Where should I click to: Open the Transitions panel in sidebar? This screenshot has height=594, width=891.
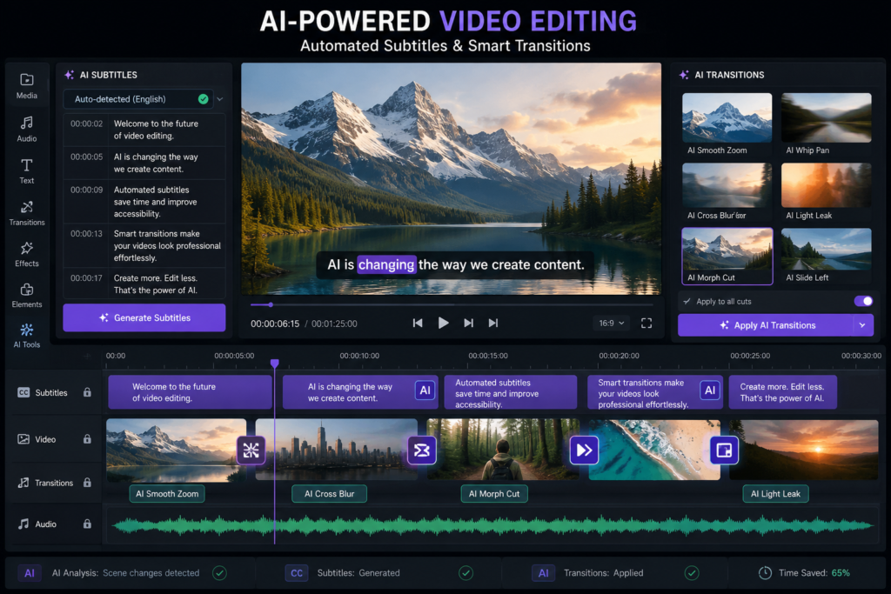(27, 213)
